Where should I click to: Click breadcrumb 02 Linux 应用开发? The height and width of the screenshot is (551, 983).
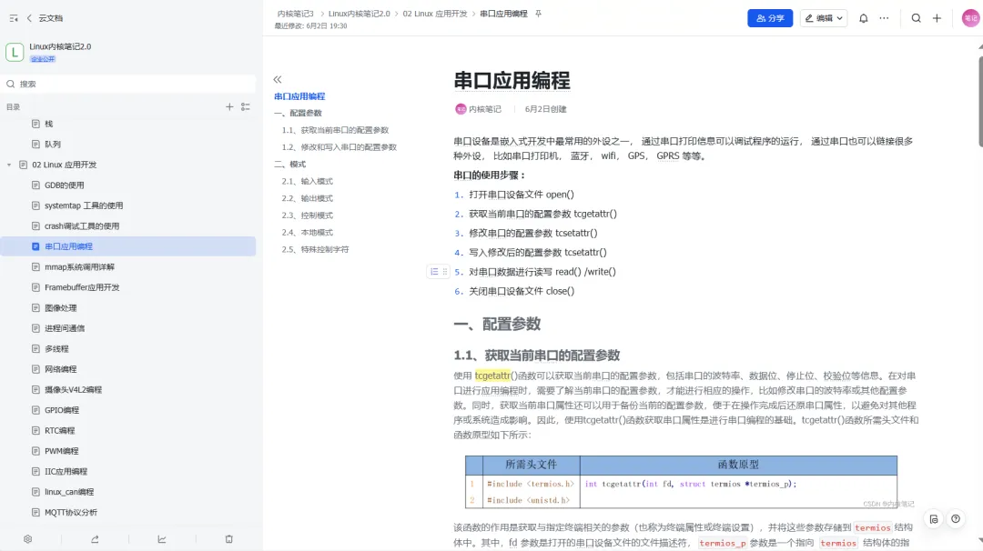[435, 14]
